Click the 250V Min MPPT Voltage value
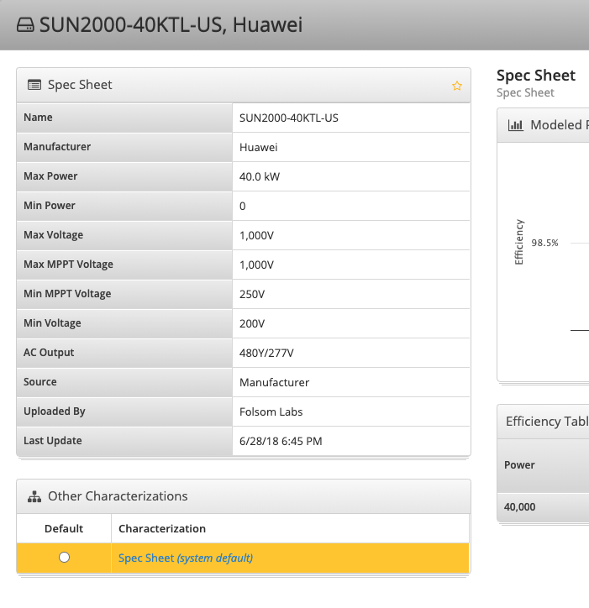 click(252, 294)
